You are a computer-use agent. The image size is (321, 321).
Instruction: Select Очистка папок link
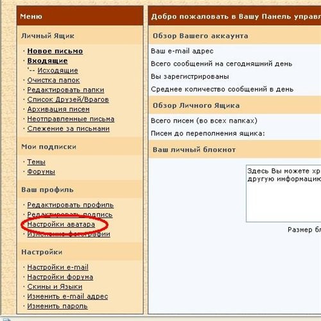tap(53, 80)
